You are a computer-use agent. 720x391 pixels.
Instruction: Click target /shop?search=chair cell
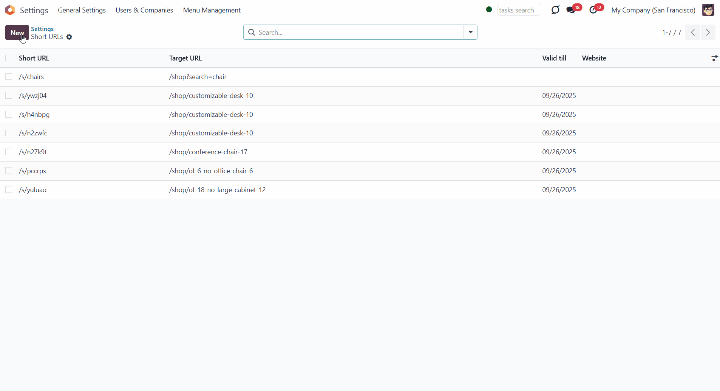point(198,77)
